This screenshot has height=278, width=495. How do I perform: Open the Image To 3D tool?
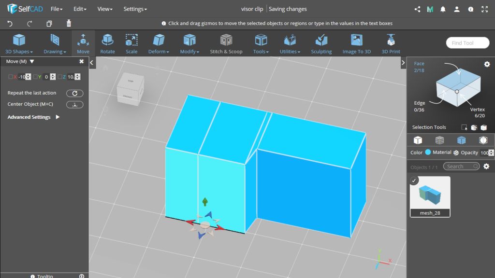[356, 43]
